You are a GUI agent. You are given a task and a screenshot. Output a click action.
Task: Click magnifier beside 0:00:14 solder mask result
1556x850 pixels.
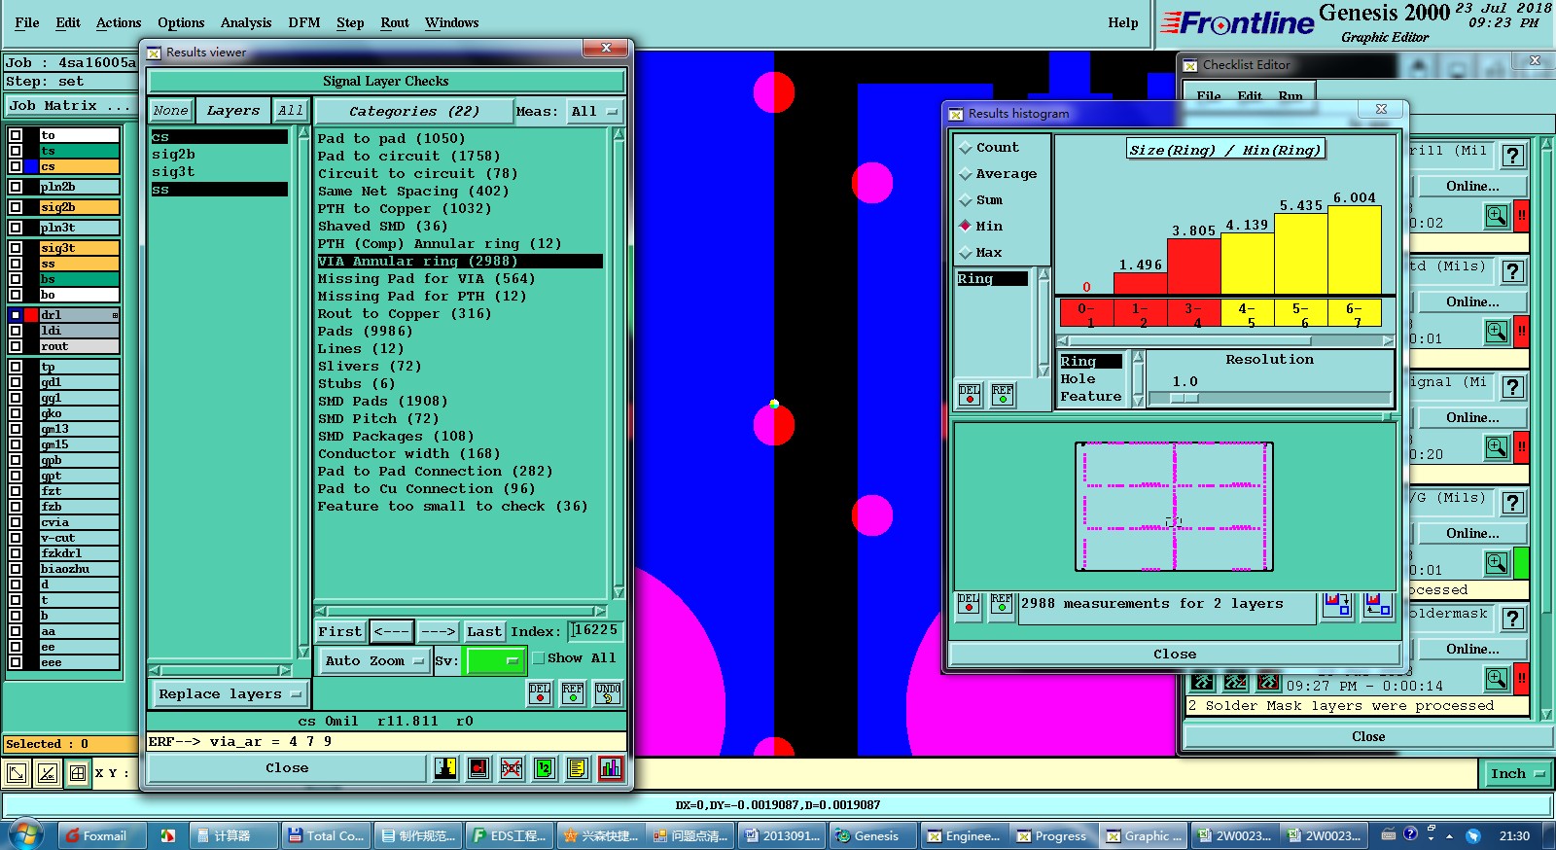[x=1497, y=678]
